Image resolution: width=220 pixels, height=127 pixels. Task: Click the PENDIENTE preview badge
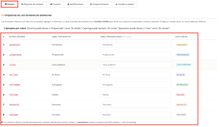182,45
